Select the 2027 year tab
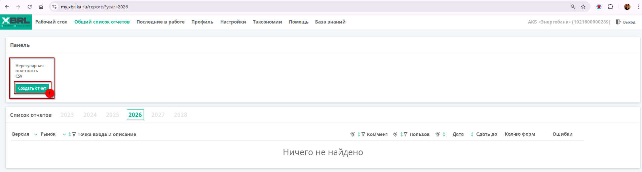The height and width of the screenshot is (172, 642). pyautogui.click(x=158, y=115)
